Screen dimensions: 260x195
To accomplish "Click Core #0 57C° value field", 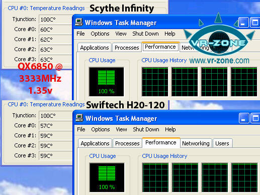I will coord(56,125).
